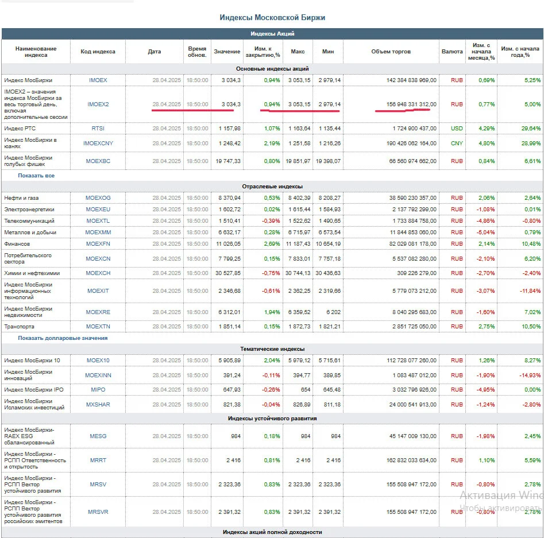Click MOEXINN year change -14,93%

pos(530,376)
